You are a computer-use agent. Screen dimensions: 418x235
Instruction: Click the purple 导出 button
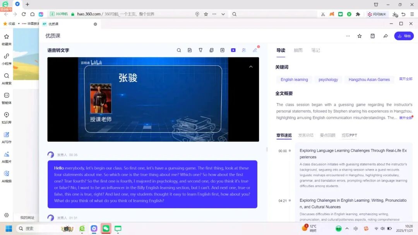404,36
